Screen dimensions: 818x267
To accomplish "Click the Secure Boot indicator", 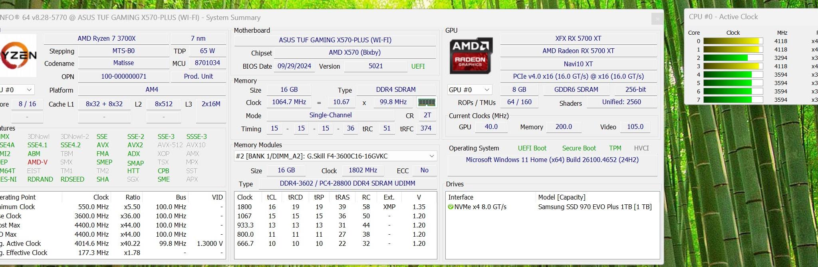I will tap(579, 148).
